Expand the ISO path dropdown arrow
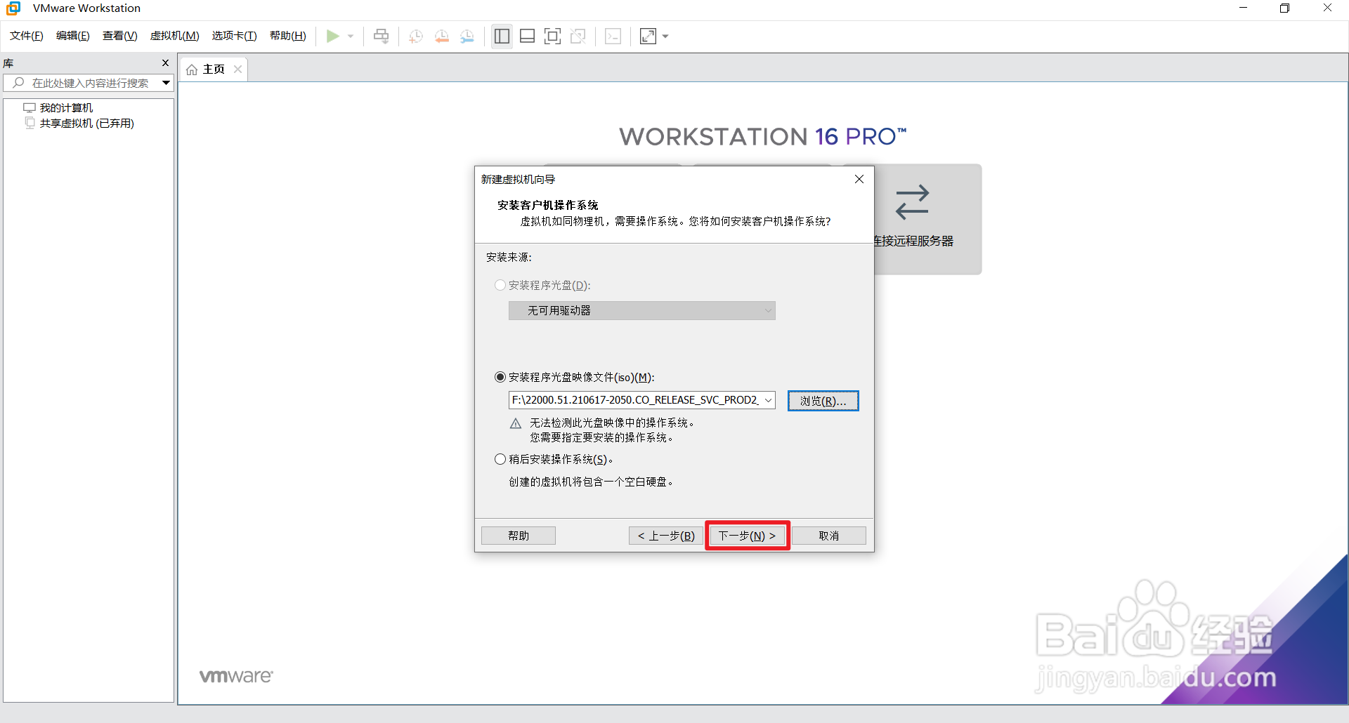 [x=769, y=400]
